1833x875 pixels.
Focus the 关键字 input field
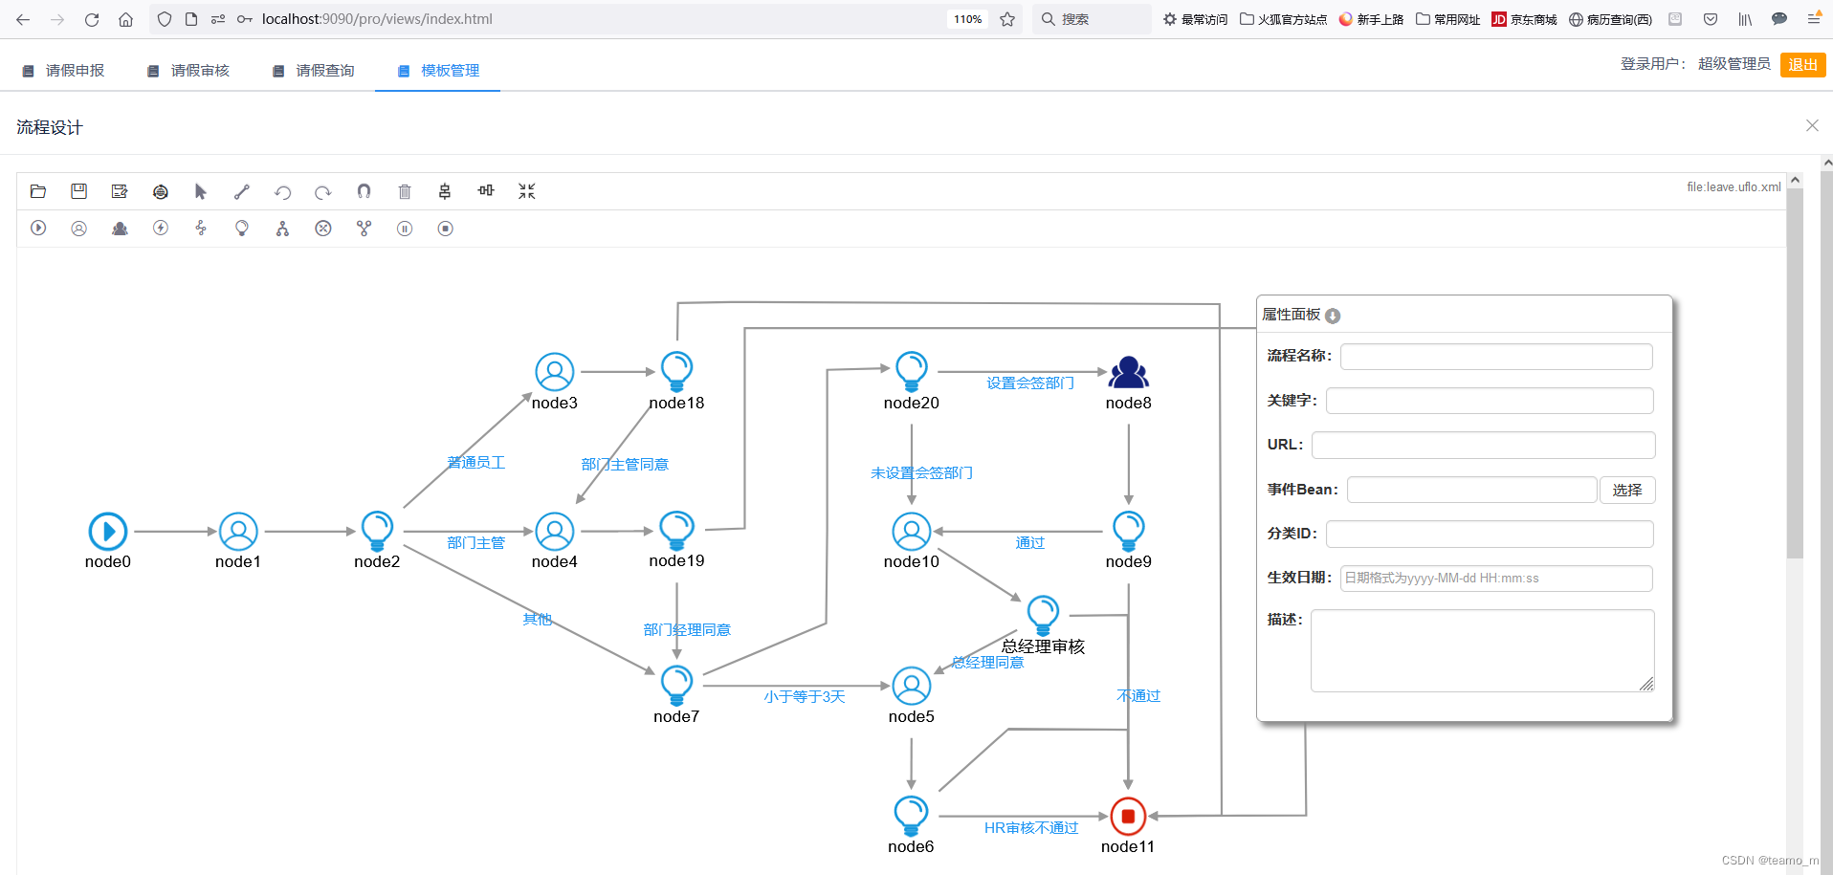click(x=1490, y=401)
